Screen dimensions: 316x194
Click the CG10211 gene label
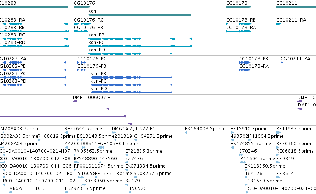click(x=287, y=3)
